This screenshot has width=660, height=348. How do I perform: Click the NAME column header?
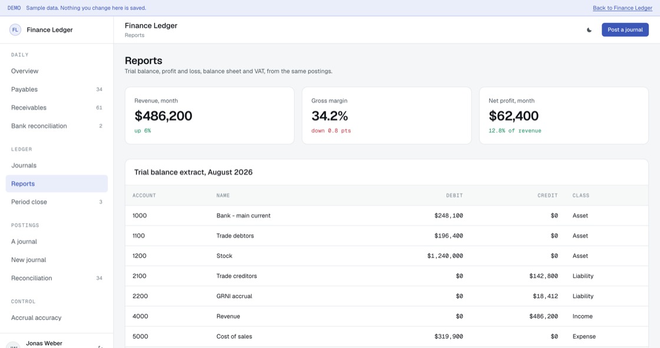pyautogui.click(x=223, y=195)
